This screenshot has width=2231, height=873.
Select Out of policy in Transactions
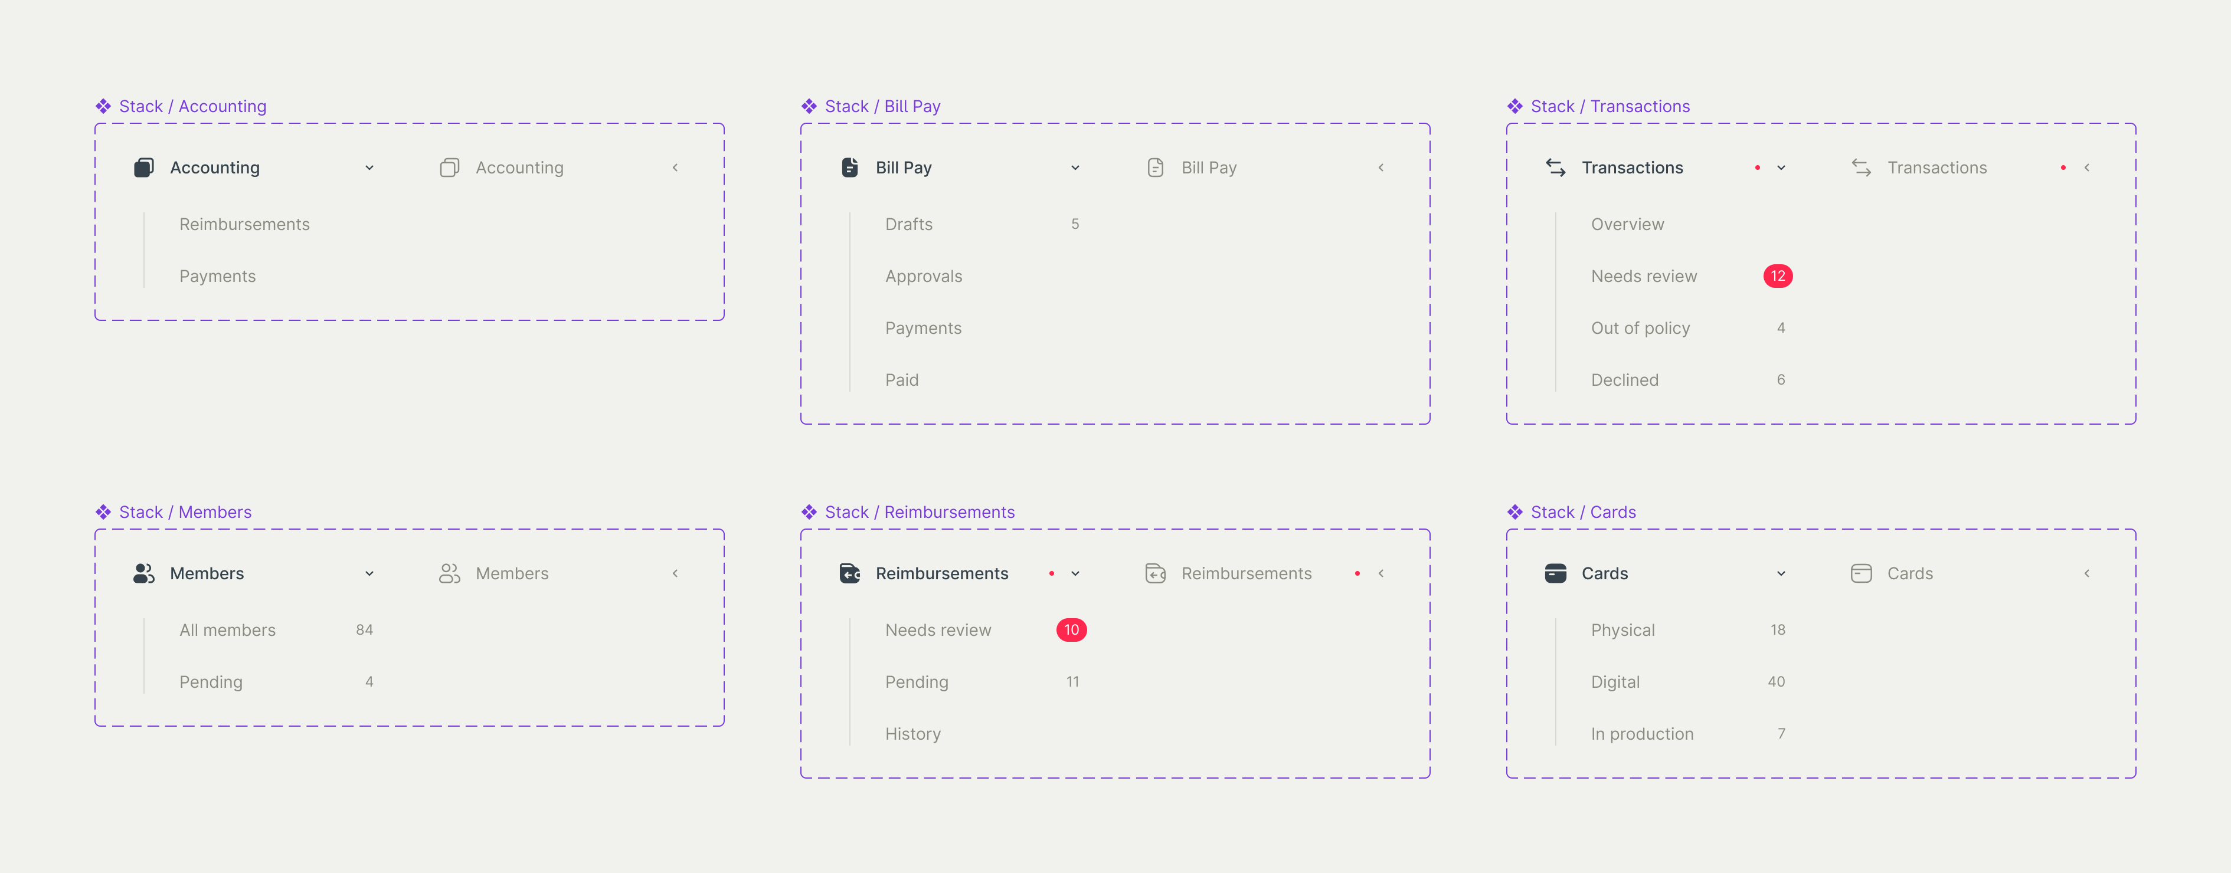[x=1640, y=328]
